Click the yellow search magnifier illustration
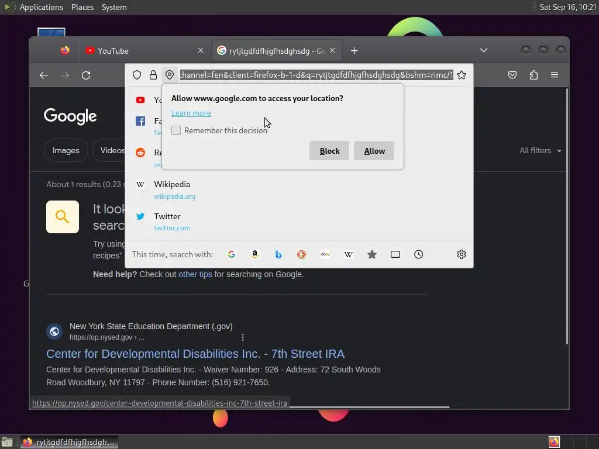The width and height of the screenshot is (599, 449). 63,216
